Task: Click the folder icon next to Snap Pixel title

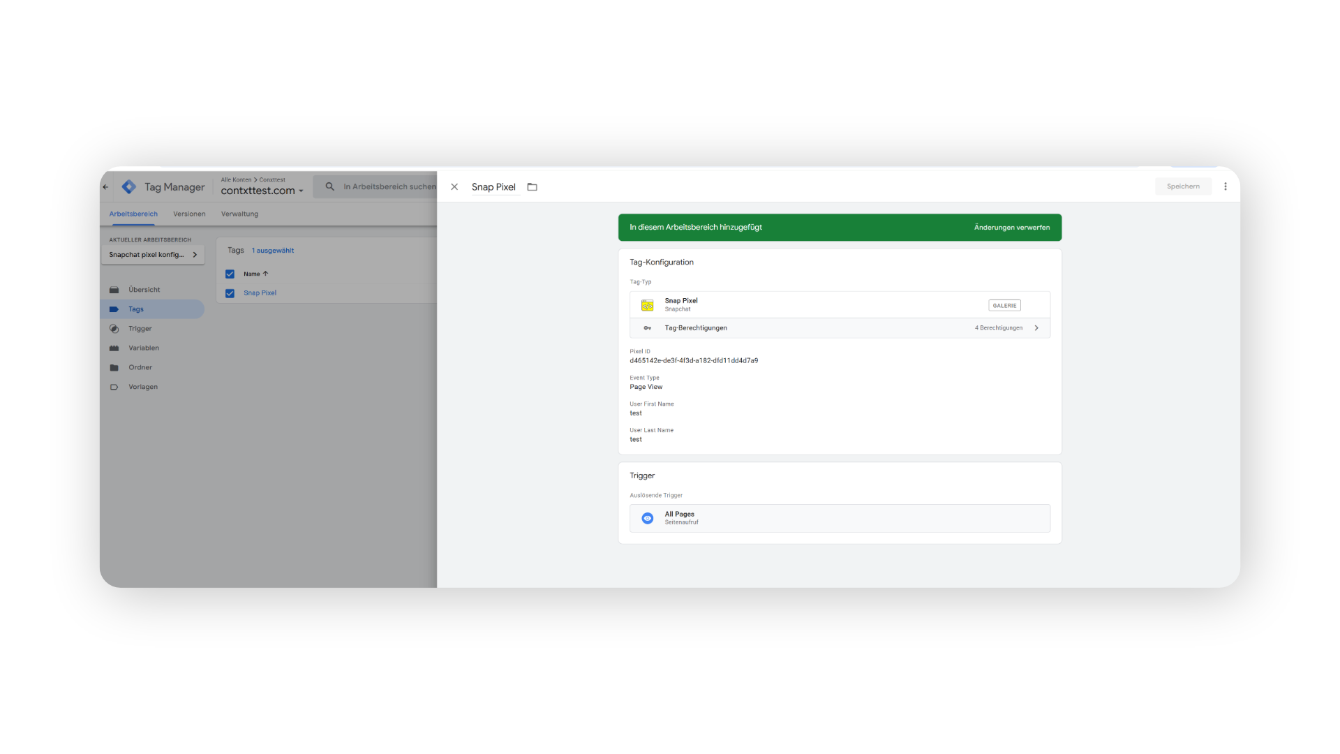Action: [533, 187]
